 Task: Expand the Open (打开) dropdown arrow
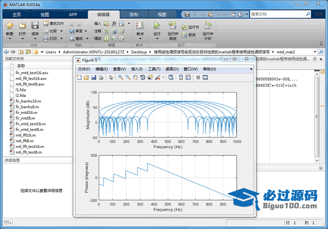[22, 38]
